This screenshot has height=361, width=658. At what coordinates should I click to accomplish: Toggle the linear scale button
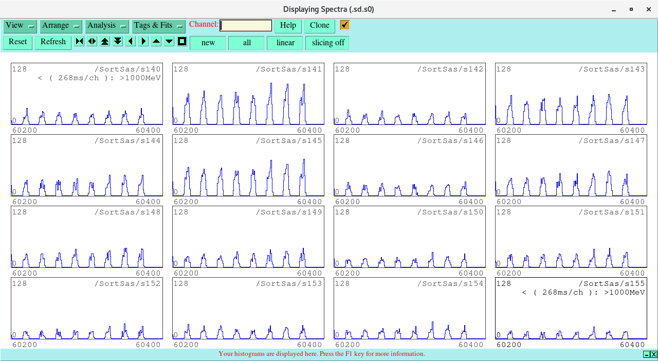pyautogui.click(x=285, y=43)
